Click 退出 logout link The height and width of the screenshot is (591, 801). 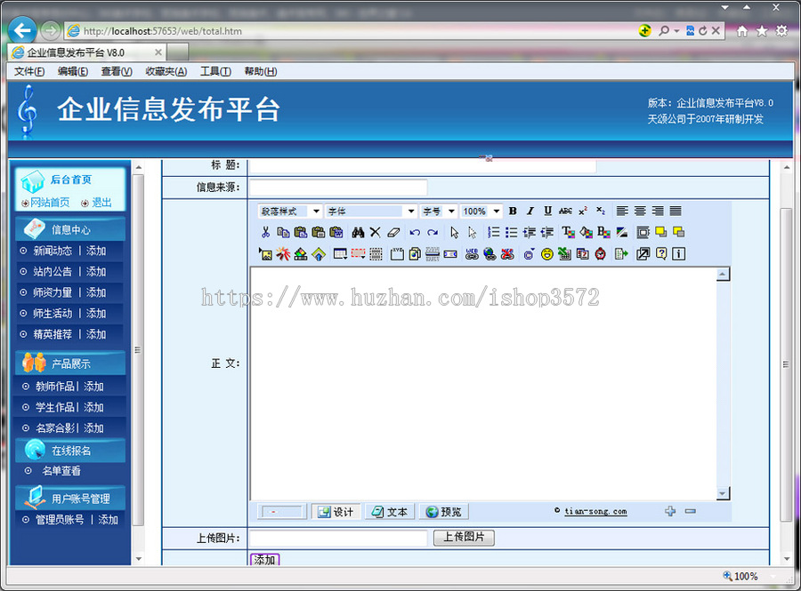pos(101,203)
